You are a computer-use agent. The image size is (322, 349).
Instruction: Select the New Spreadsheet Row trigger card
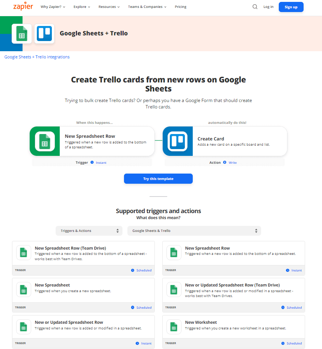(92, 141)
